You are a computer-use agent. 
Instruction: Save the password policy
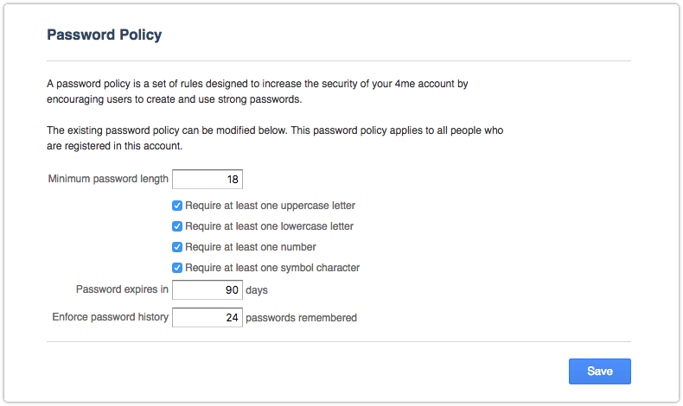pos(599,371)
